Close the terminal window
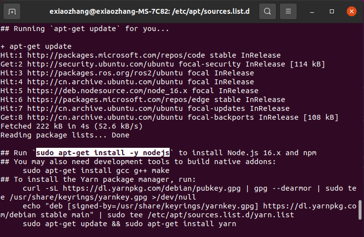This screenshot has height=237, width=364. point(352,11)
